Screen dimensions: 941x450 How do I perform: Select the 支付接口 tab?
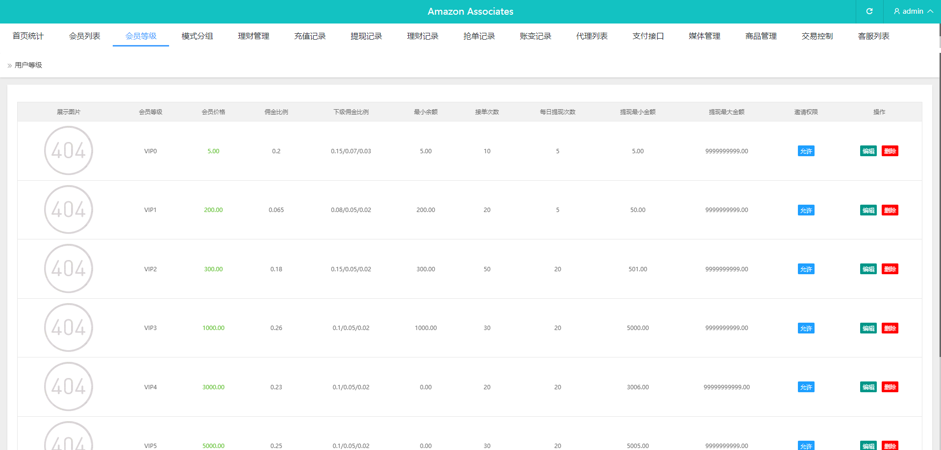pos(648,36)
